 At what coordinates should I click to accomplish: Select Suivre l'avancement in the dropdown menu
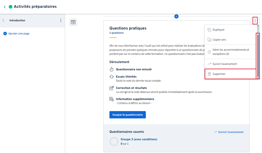[x=225, y=64]
